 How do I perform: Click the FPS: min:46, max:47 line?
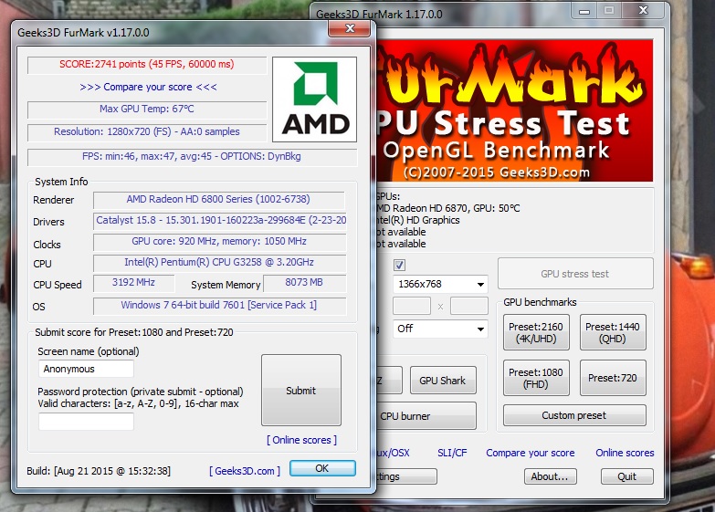(x=192, y=156)
